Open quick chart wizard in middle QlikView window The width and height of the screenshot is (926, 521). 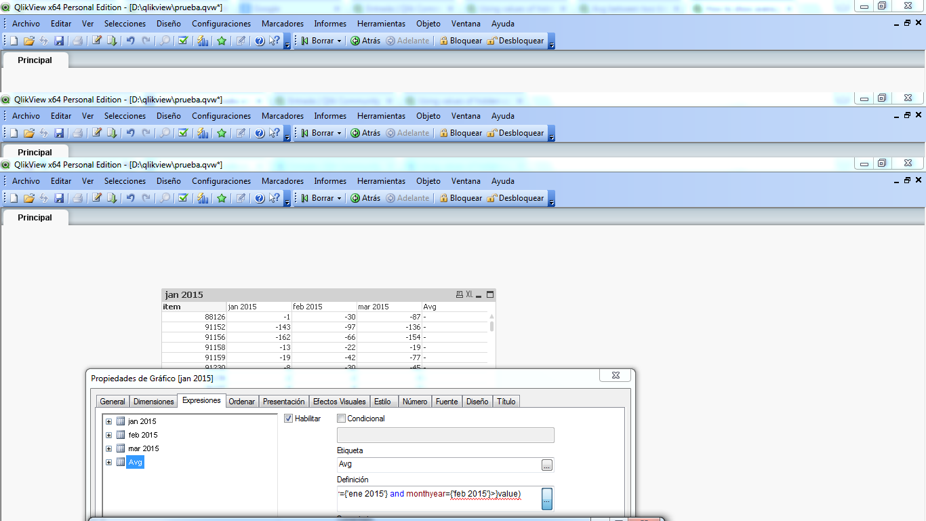click(203, 133)
